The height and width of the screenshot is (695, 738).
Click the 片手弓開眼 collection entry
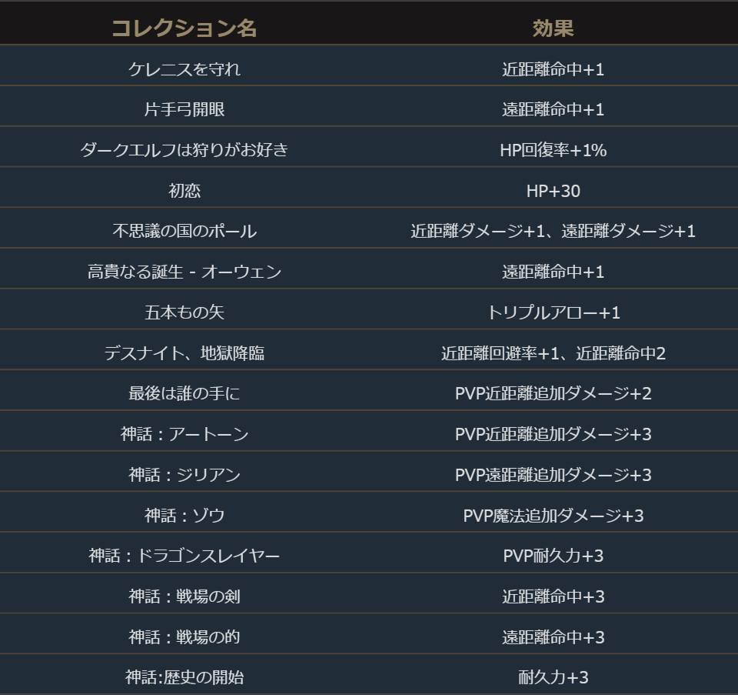[x=184, y=109]
